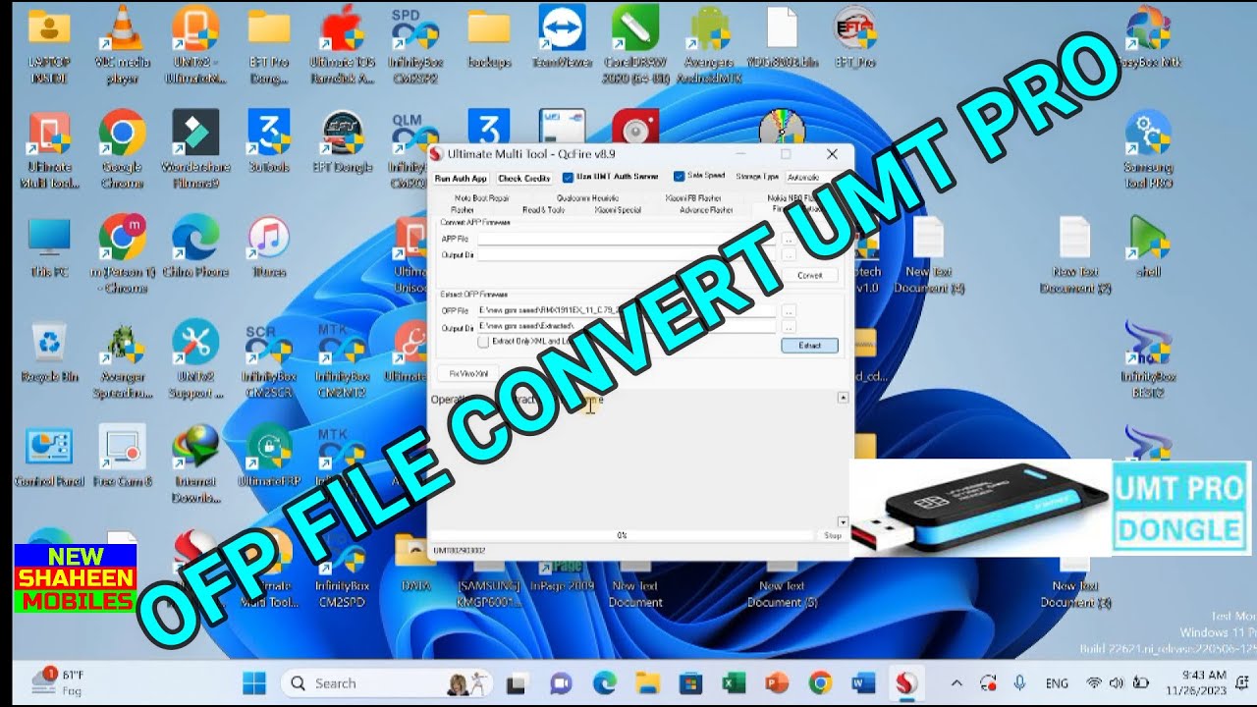Image resolution: width=1257 pixels, height=707 pixels.
Task: Click the Convert button
Action: [810, 275]
